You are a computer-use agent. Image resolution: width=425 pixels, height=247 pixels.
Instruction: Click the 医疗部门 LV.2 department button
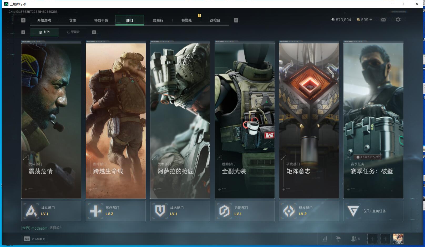tap(116, 211)
